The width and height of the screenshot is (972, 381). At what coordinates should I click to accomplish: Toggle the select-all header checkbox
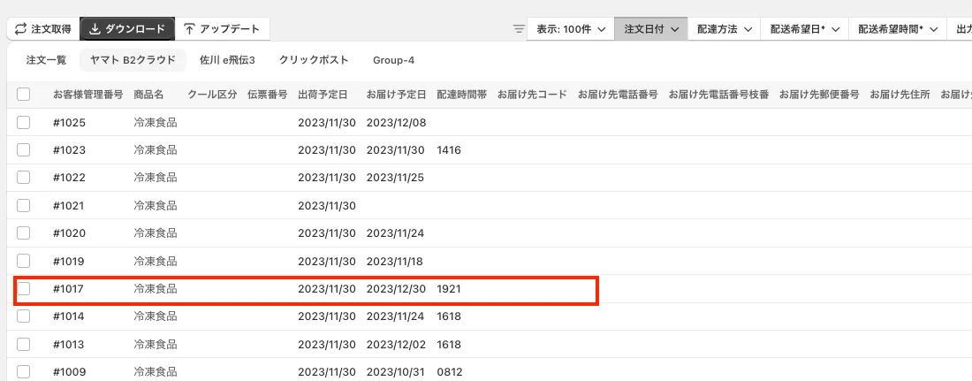pyautogui.click(x=24, y=95)
